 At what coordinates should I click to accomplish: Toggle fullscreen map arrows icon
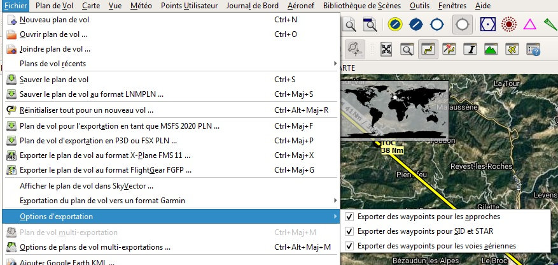pyautogui.click(x=386, y=49)
